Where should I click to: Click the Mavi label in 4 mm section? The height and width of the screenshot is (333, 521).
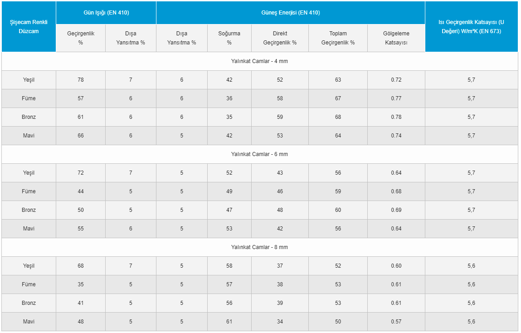[29, 136]
